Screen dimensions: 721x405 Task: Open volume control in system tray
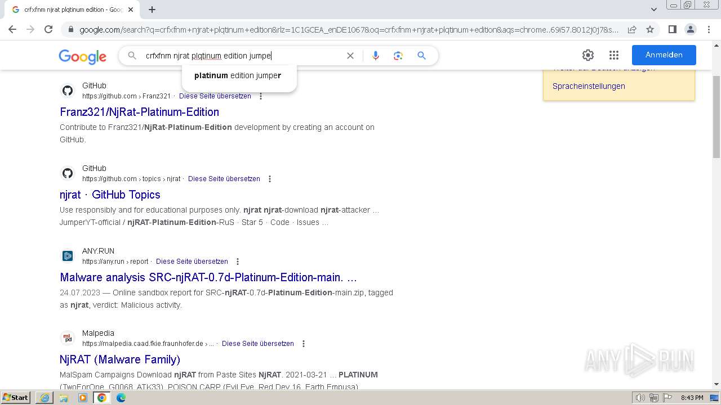tap(640, 398)
